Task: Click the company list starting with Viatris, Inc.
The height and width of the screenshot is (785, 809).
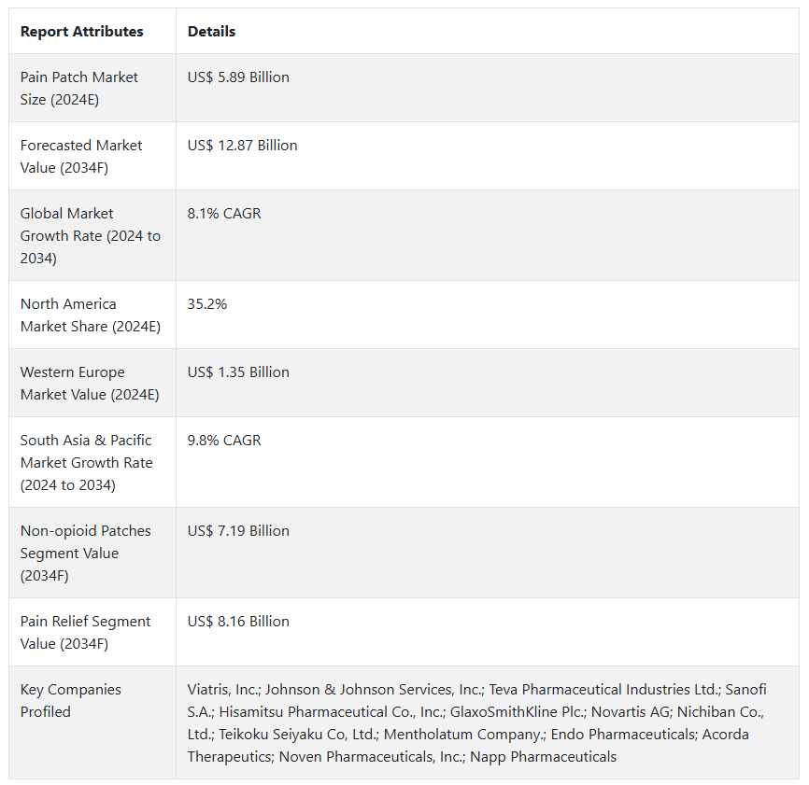Action: (x=476, y=722)
